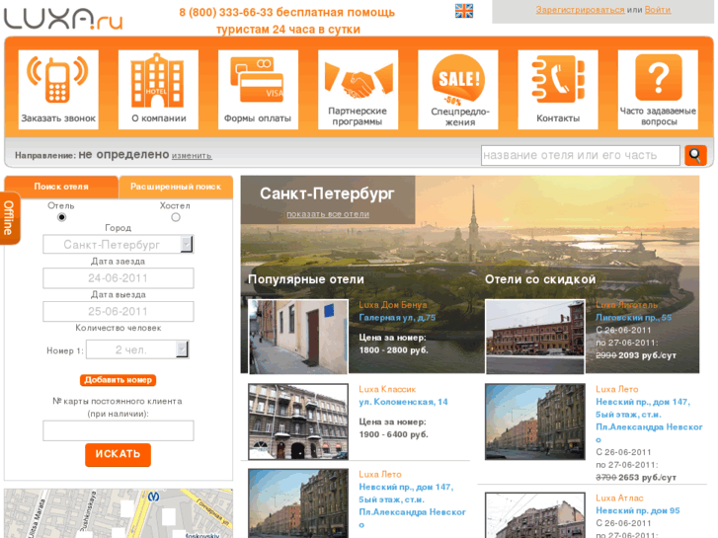Image resolution: width=718 pixels, height=538 pixels.
Task: Open 'Luxa Дом Бенуа' hotel title link
Action: [393, 305]
